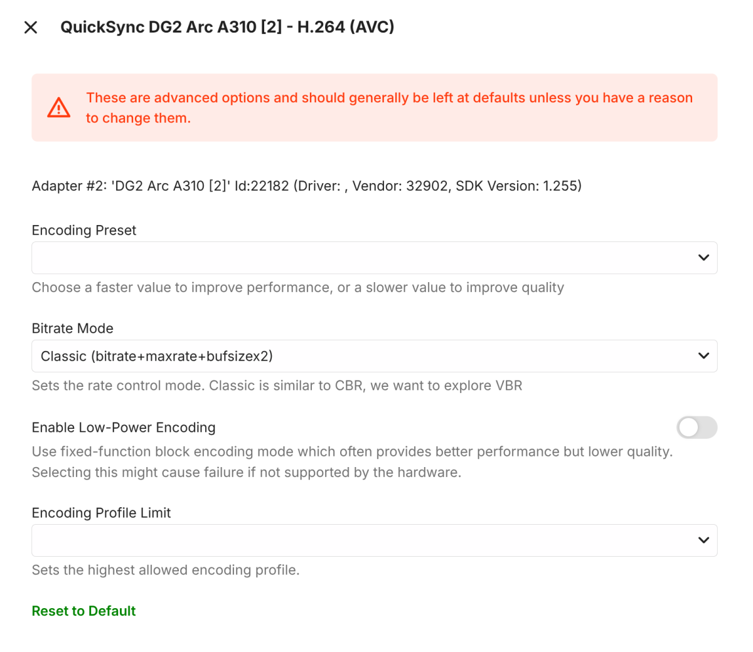
Task: Click the red warning triangle icon
Action: [x=59, y=108]
